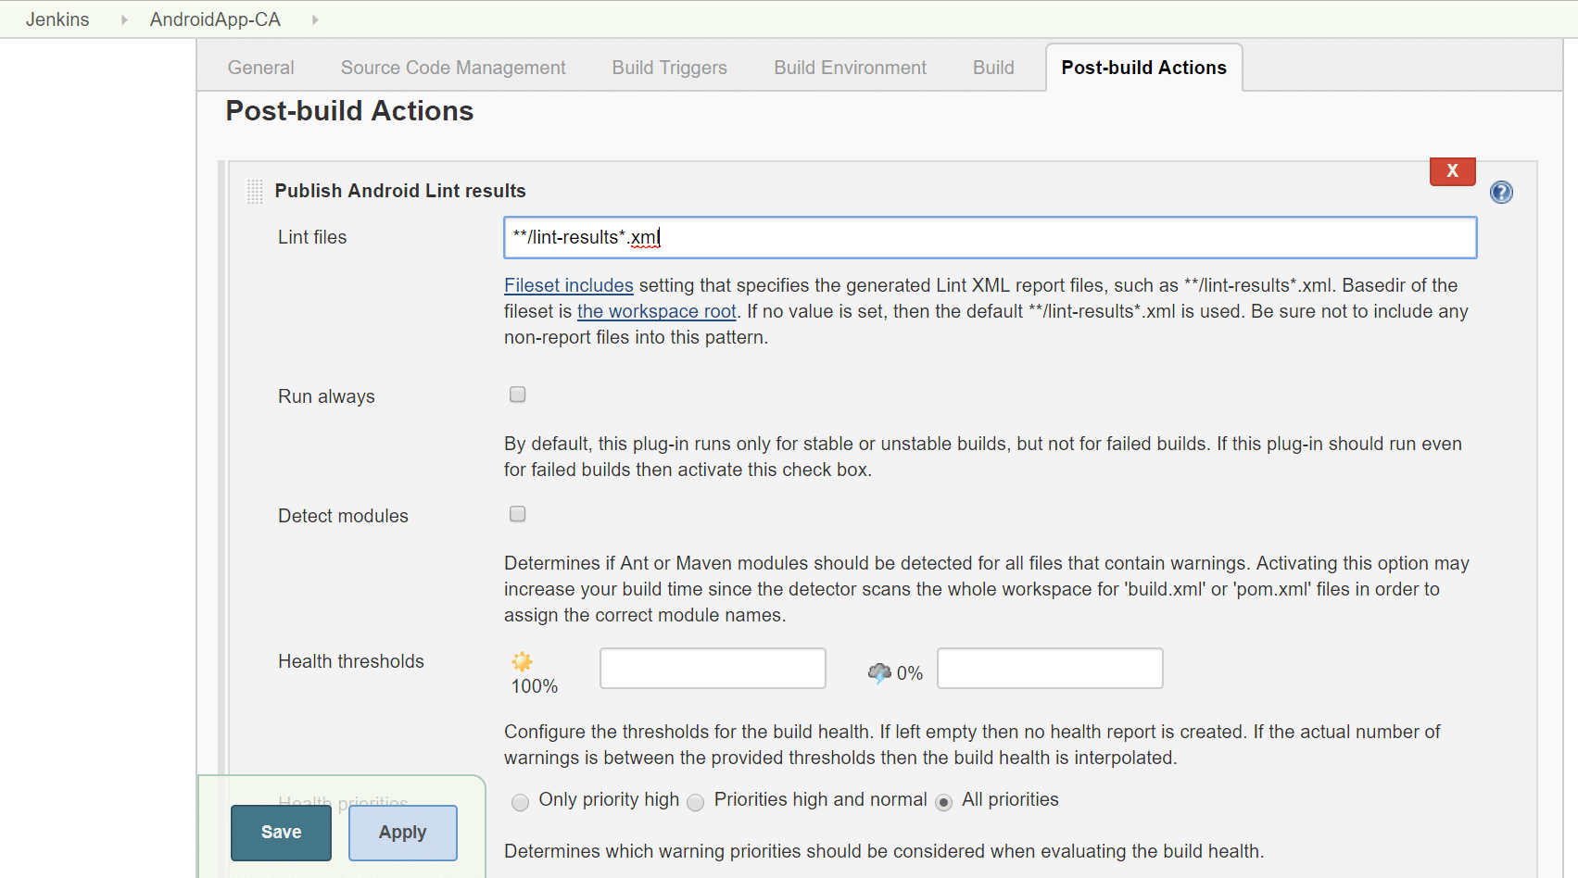This screenshot has width=1578, height=878.
Task: Expand the AndroidApp-CA breadcrumb arrow
Action: click(315, 19)
